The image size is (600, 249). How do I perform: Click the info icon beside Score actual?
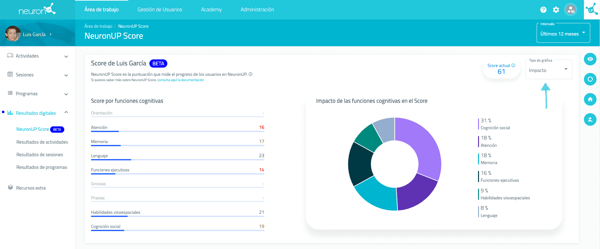point(513,65)
